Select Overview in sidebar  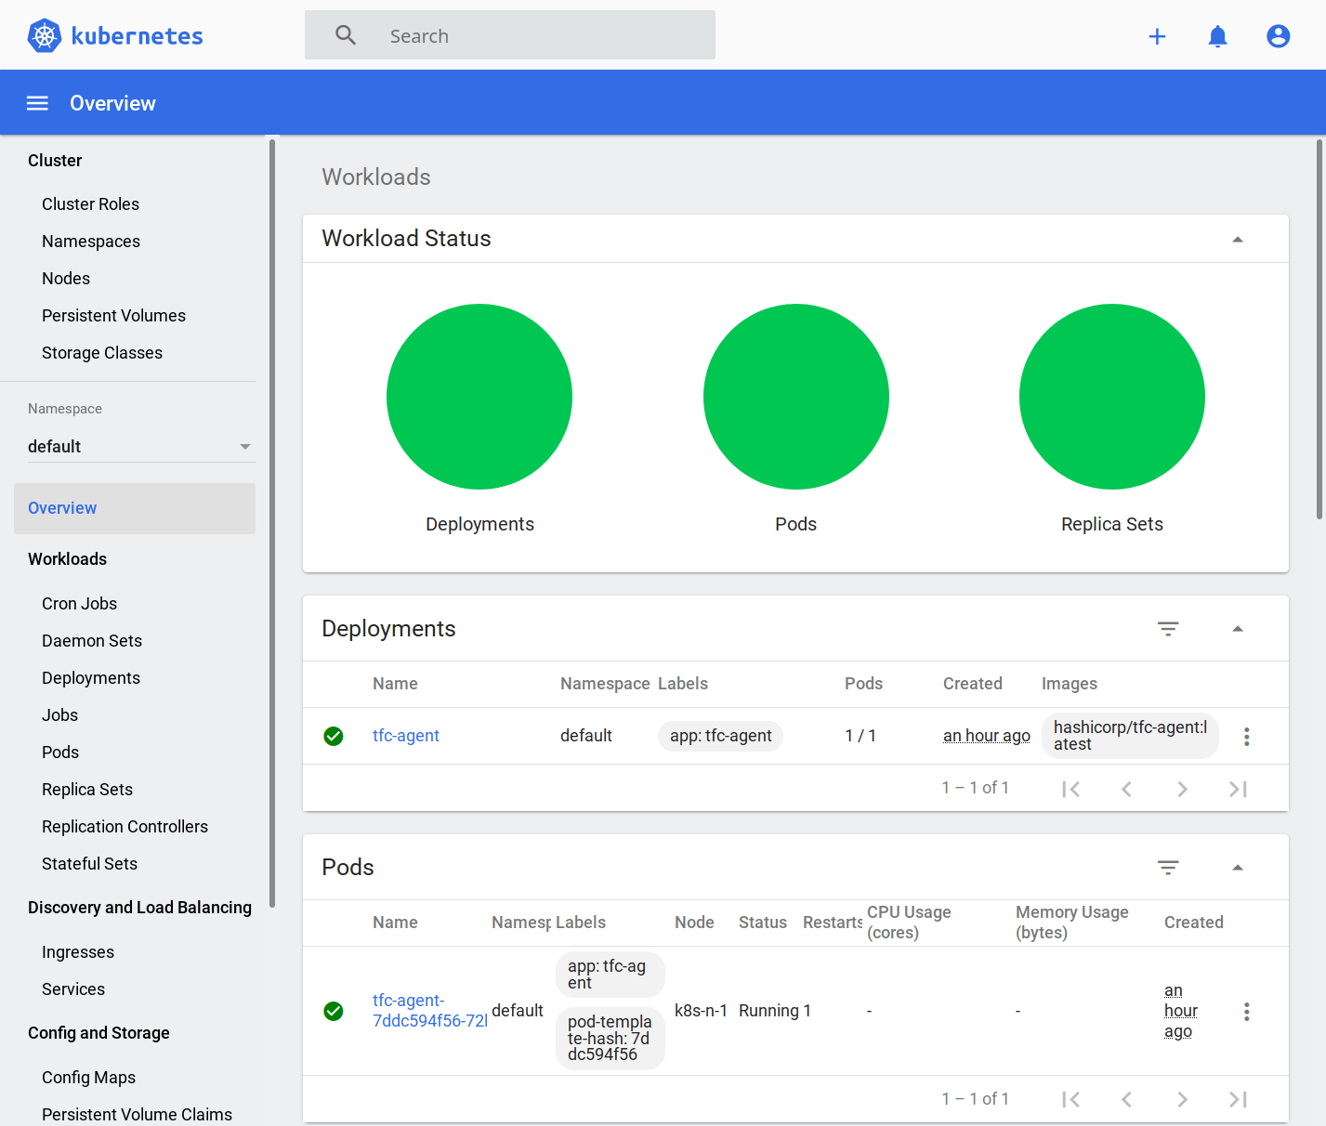click(x=135, y=508)
